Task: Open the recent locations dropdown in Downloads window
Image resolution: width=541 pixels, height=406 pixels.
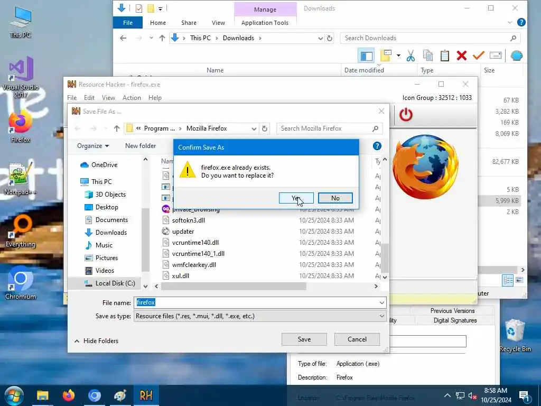Action: pyautogui.click(x=151, y=38)
